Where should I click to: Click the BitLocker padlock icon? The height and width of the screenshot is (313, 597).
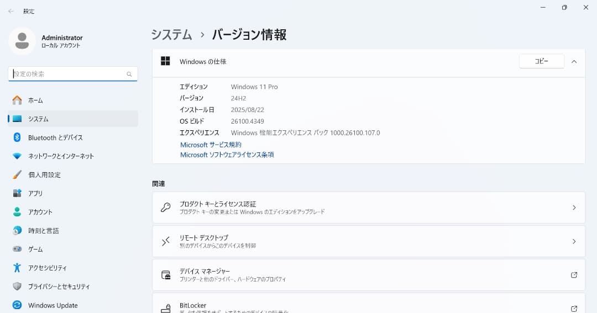(166, 309)
